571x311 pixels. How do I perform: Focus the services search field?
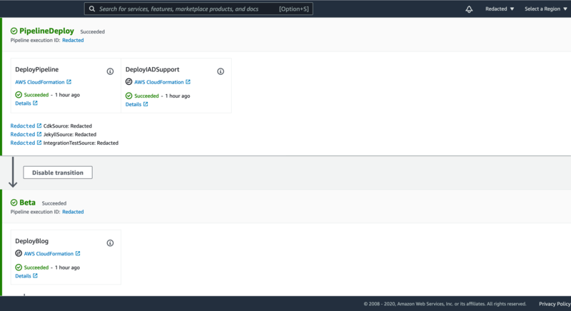point(198,9)
